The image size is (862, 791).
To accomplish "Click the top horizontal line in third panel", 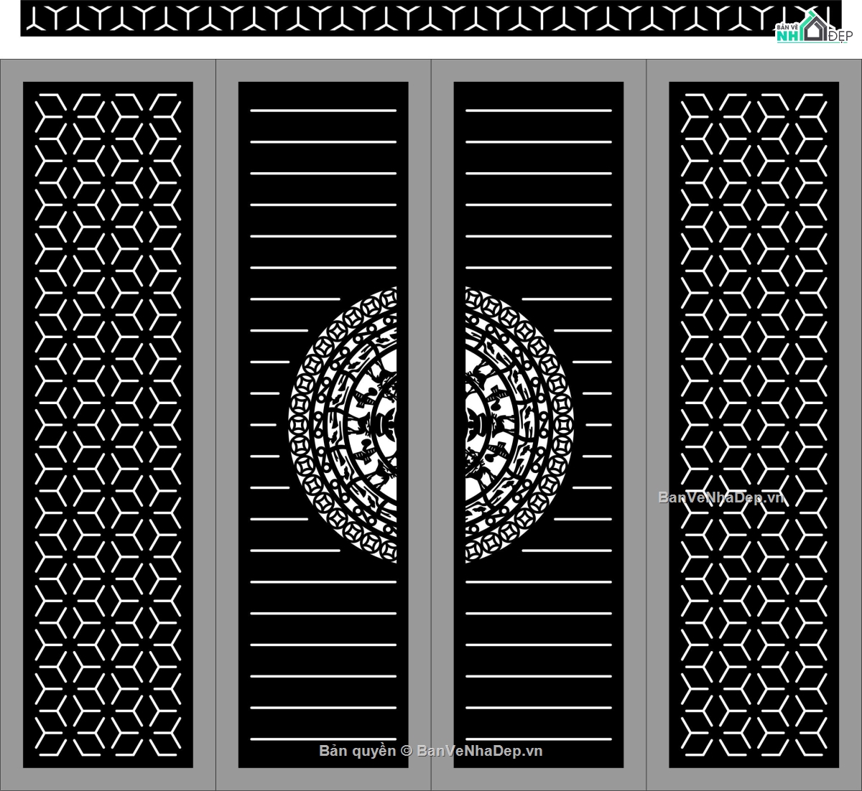I will [539, 111].
